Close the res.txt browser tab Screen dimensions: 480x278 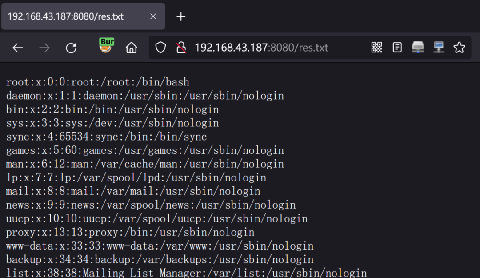(x=153, y=16)
